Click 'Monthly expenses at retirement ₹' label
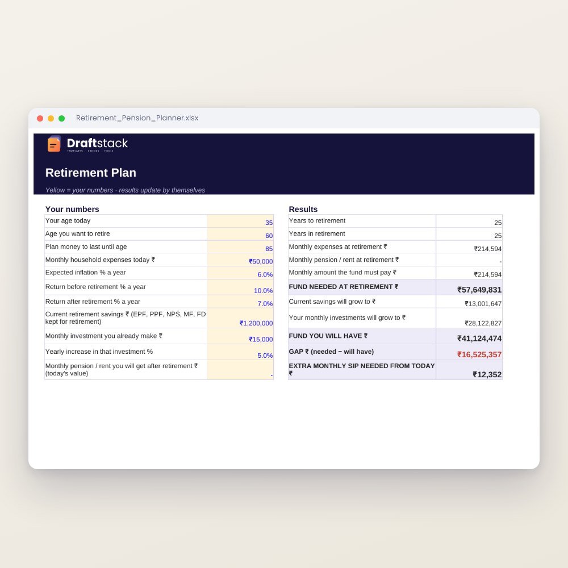Screen dimensions: 568x568 tap(338, 247)
